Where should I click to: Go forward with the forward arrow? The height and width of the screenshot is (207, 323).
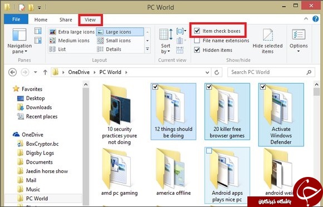pyautogui.click(x=25, y=72)
